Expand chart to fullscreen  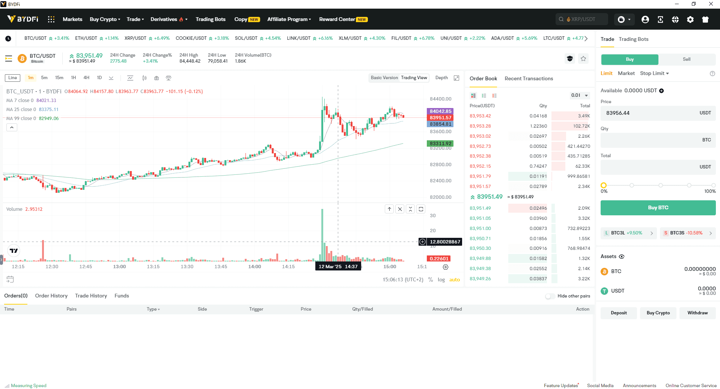[456, 78]
